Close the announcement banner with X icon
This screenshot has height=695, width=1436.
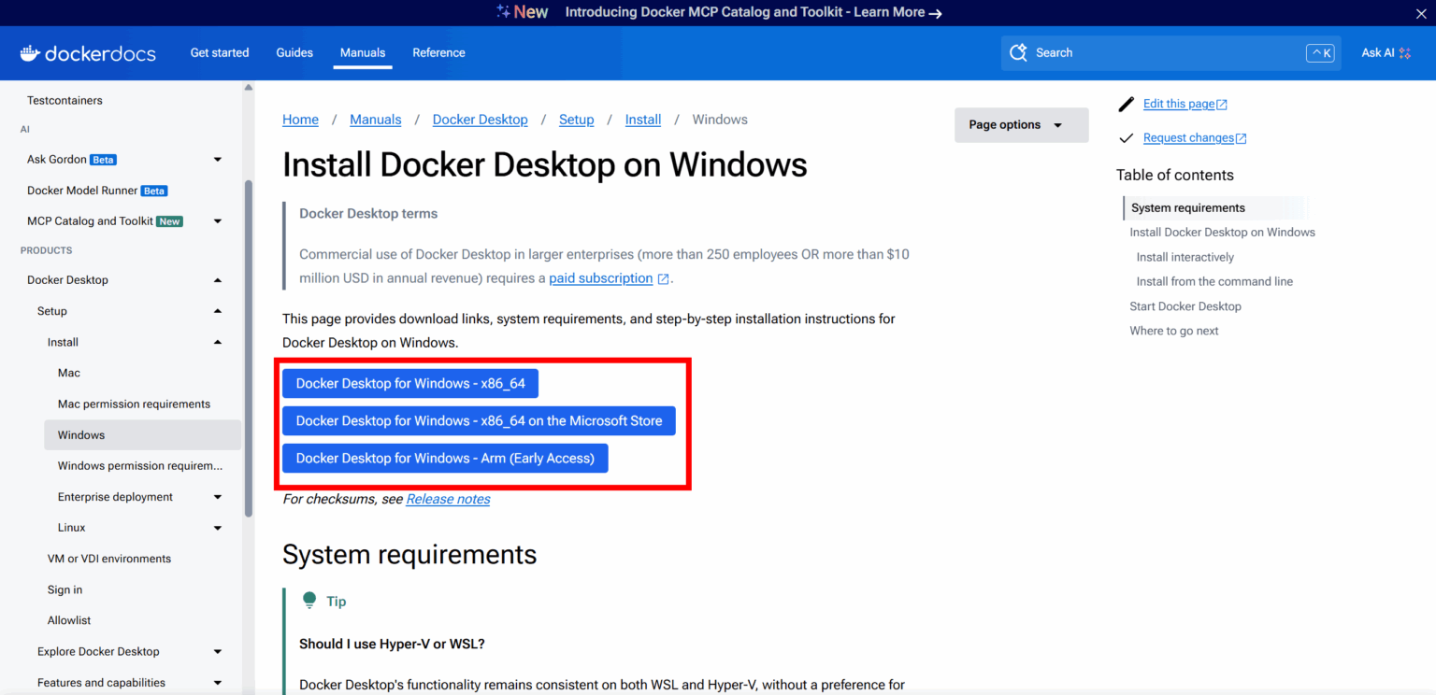pyautogui.click(x=1421, y=12)
